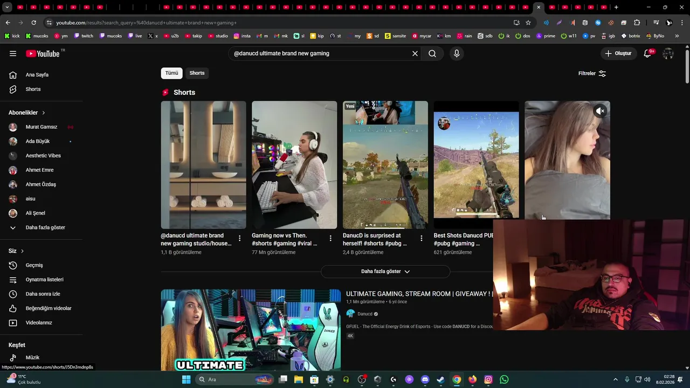Open WhatsApp from the taskbar
Viewport: 690px width, 388px height.
click(x=504, y=379)
